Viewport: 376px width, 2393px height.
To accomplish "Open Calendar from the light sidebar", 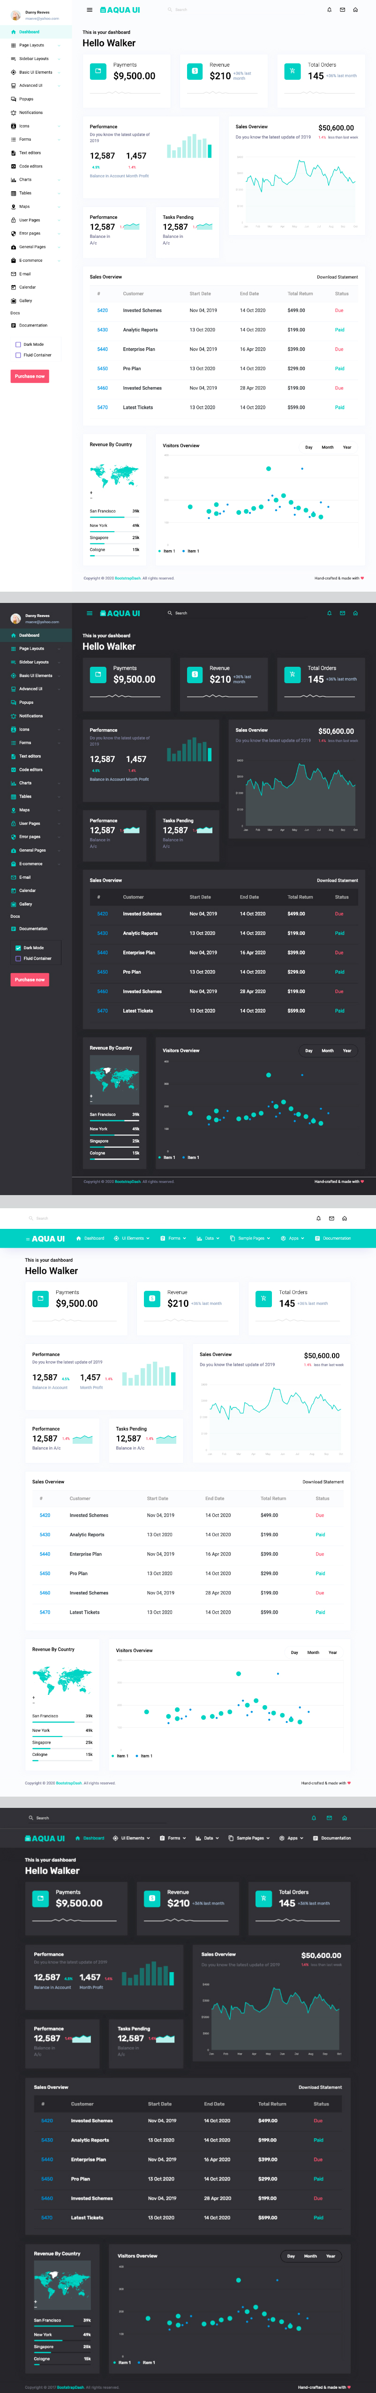I will (x=28, y=287).
